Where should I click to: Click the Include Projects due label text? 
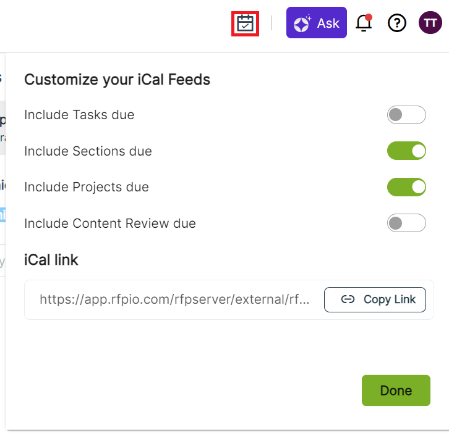point(87,187)
